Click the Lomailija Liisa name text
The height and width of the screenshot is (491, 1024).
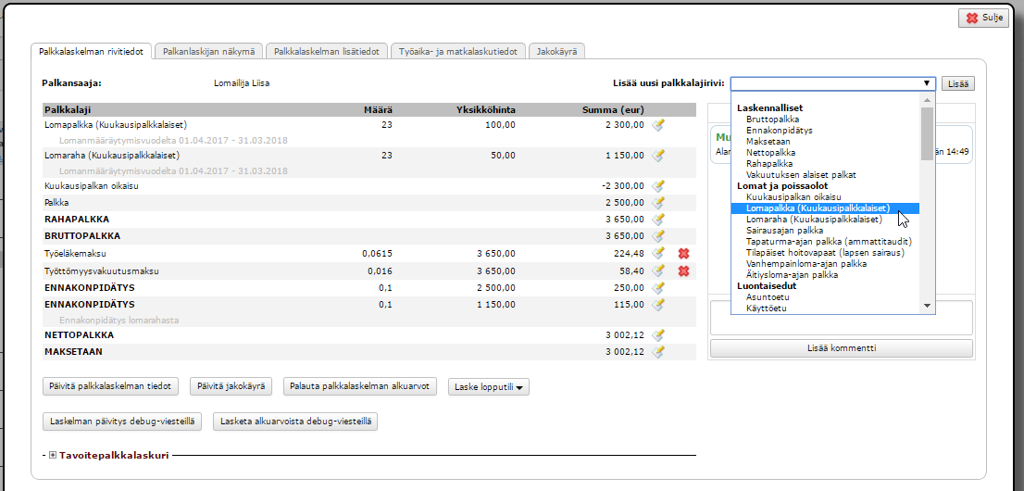243,83
